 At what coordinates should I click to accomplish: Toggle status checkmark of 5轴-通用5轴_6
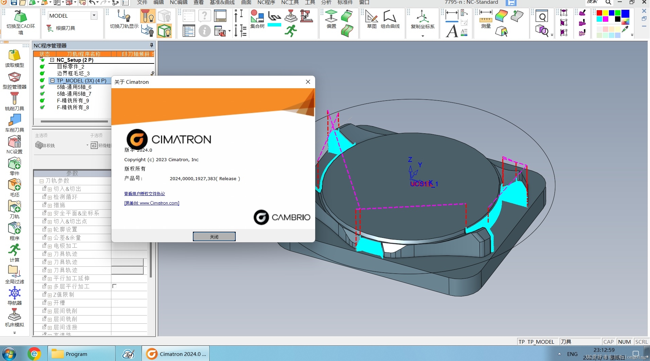tap(42, 87)
